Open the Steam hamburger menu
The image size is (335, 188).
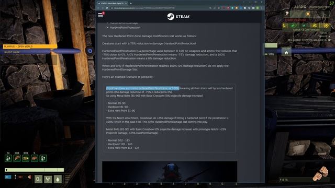click(100, 15)
